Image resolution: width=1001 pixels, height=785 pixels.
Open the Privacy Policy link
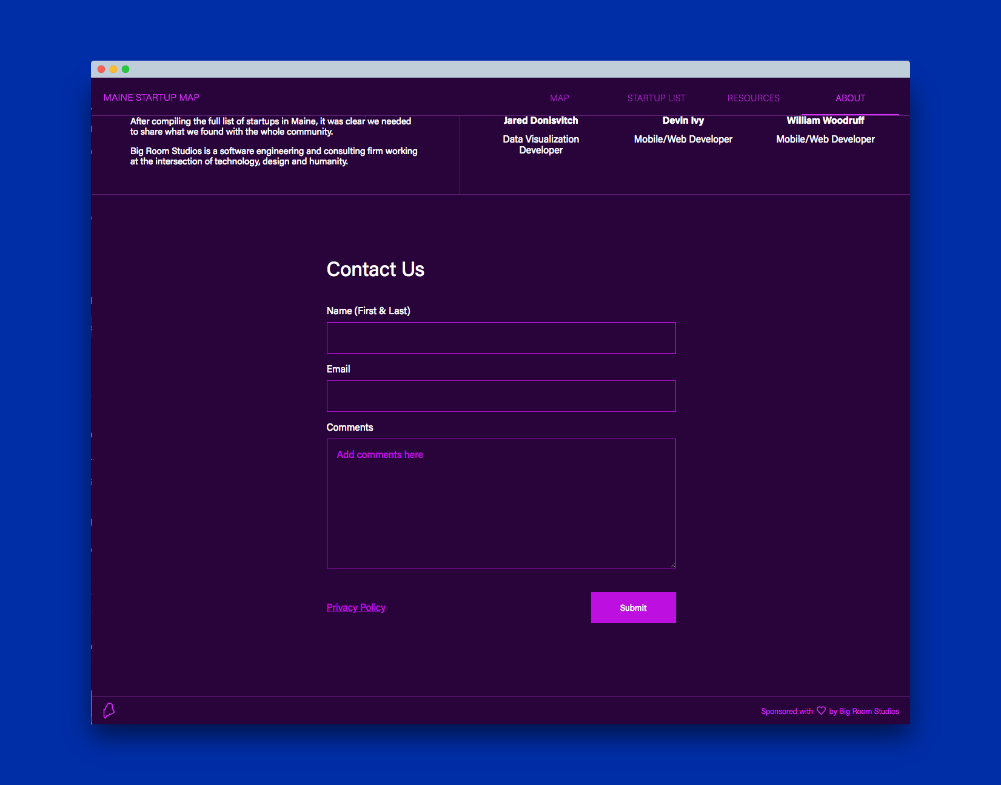click(356, 607)
